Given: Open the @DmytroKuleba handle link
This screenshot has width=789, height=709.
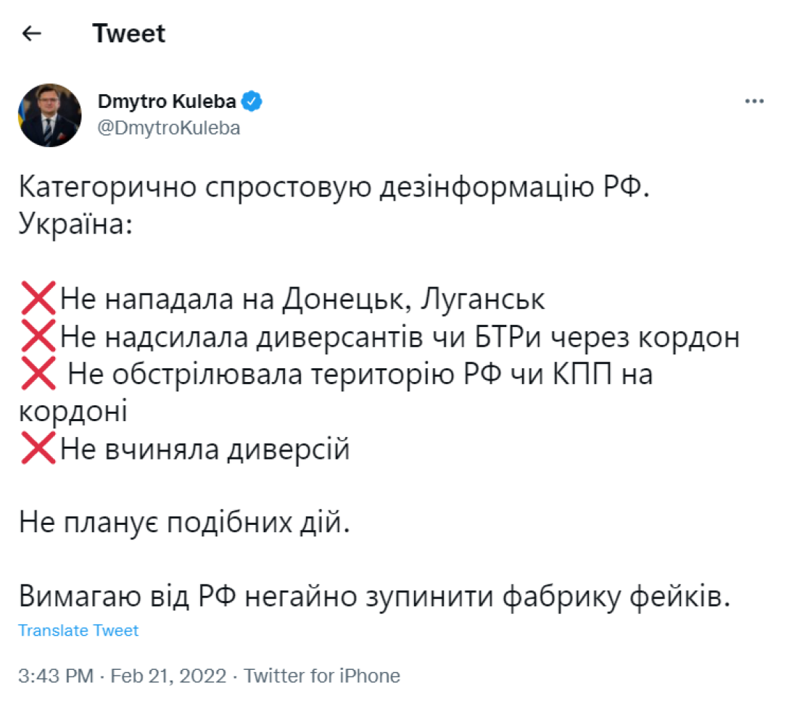Looking at the screenshot, I should click(169, 128).
